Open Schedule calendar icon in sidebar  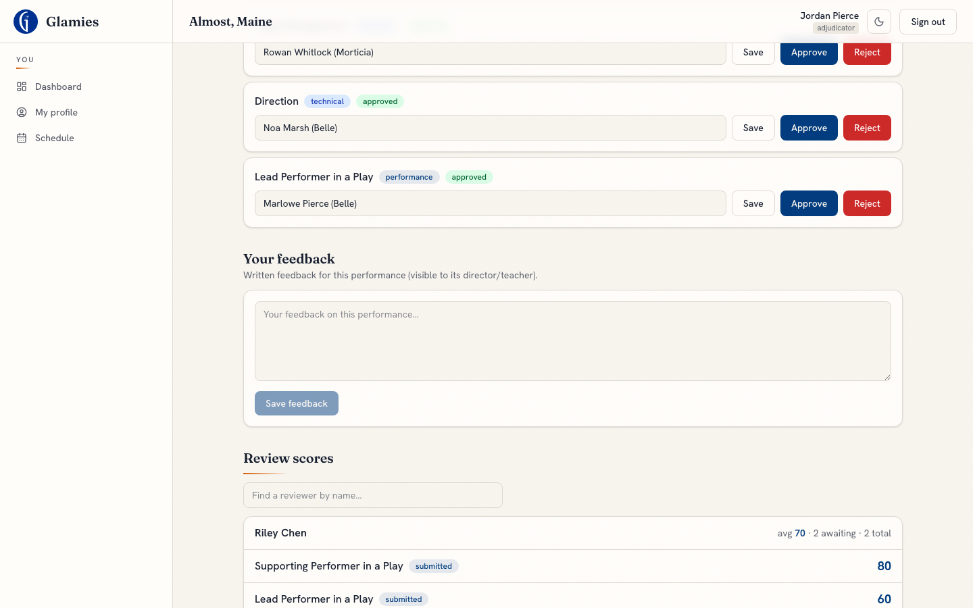[x=22, y=138]
